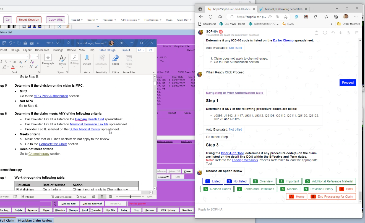The width and height of the screenshot is (365, 223).
Task: Apply subscript formatting in Word
Action: click(x=20, y=62)
